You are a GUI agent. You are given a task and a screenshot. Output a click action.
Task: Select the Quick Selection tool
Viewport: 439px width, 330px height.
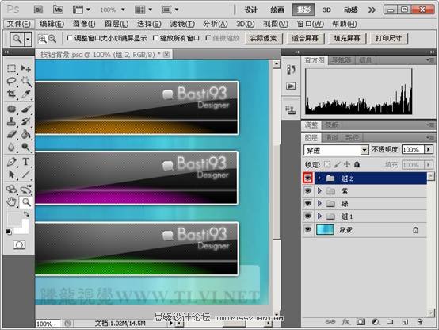click(26, 81)
